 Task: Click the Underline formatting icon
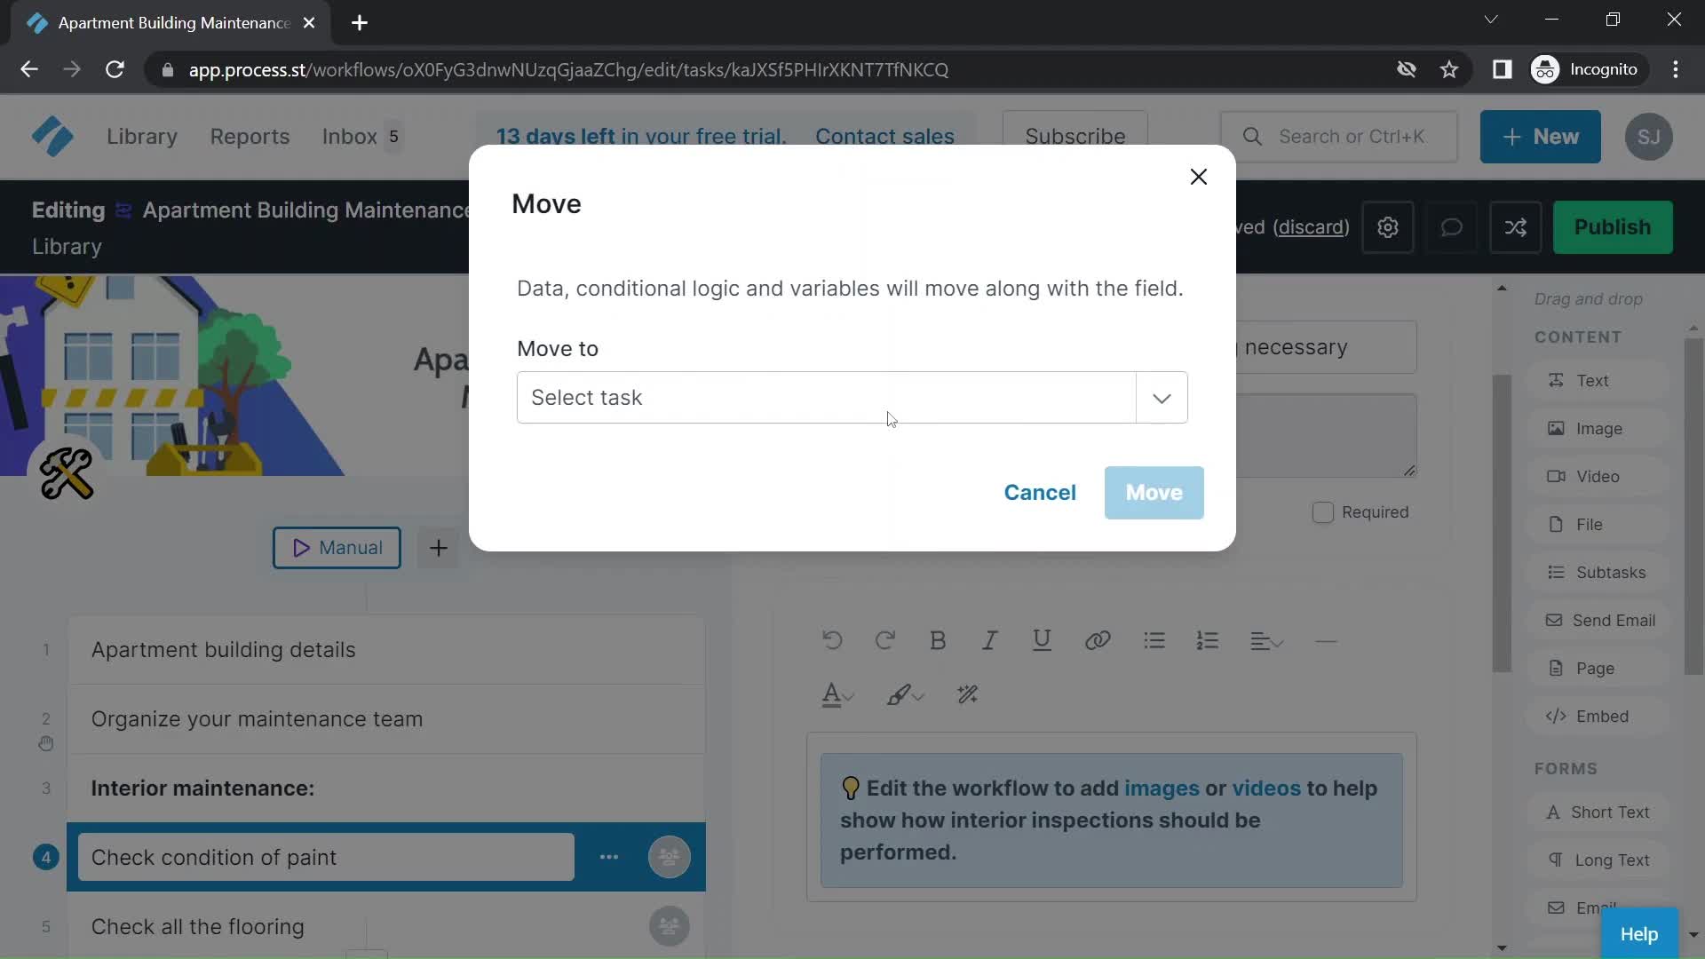click(x=1043, y=639)
